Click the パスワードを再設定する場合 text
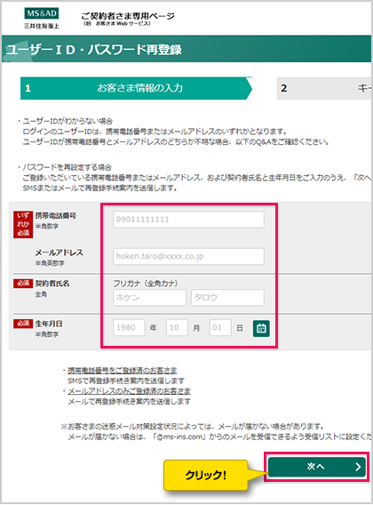The width and height of the screenshot is (373, 505). click(x=67, y=167)
